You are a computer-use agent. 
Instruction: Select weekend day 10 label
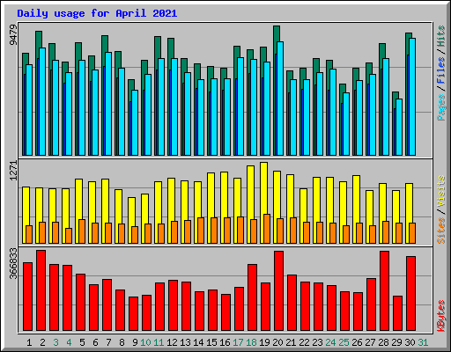[x=145, y=342]
